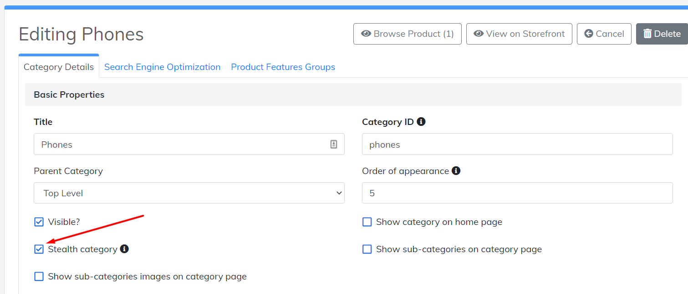Click the Order of appearance input field
This screenshot has width=688, height=294.
point(517,193)
